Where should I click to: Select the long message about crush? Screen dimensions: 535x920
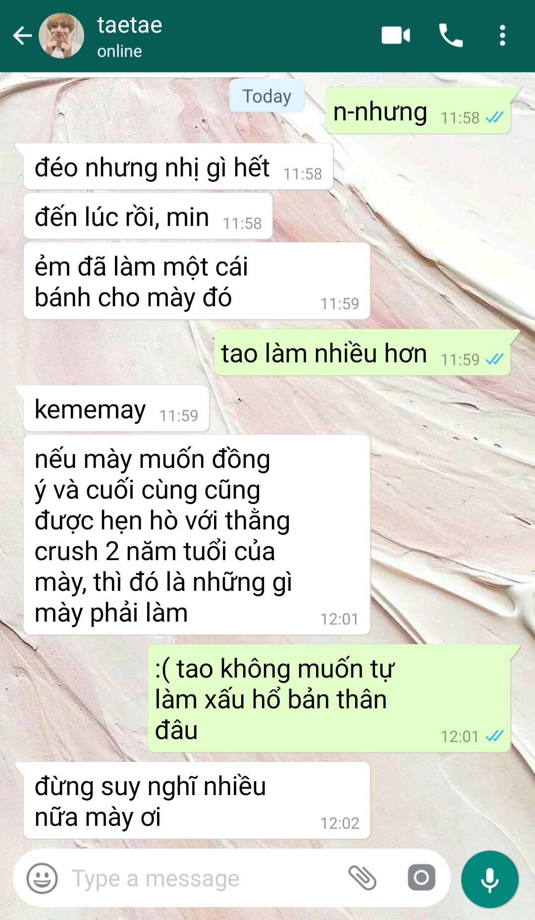(x=197, y=535)
